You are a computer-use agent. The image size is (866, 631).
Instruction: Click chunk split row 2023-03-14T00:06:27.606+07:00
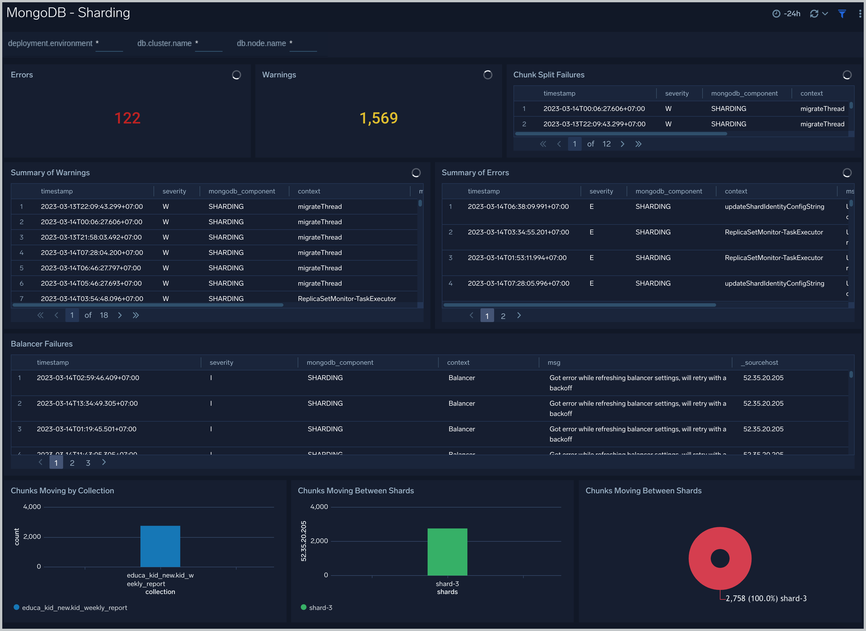(681, 109)
